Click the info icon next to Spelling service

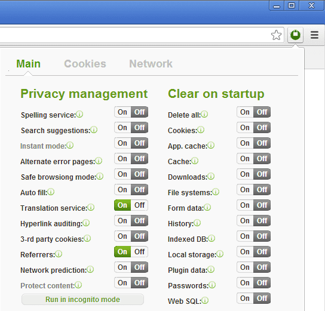click(79, 114)
